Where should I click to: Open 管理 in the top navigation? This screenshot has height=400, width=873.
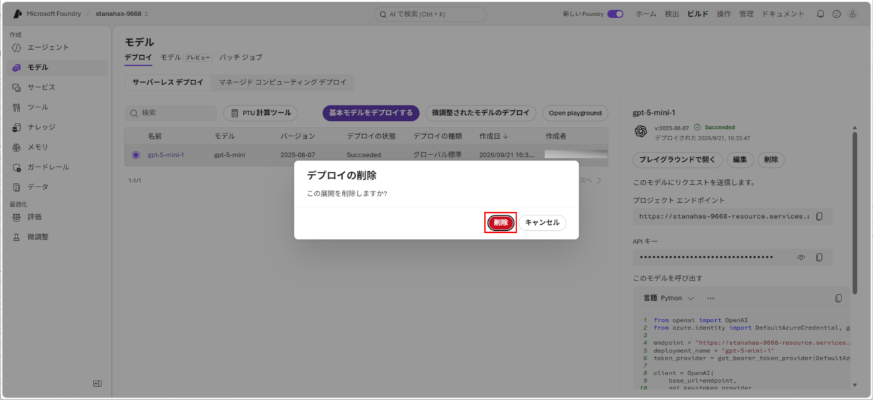pos(746,13)
